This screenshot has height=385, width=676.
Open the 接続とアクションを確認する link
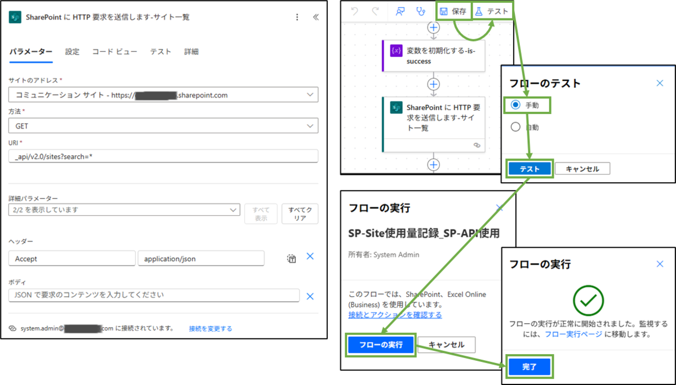click(395, 315)
